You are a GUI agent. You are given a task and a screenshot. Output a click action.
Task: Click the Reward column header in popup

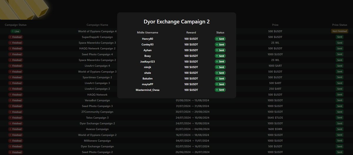pyautogui.click(x=191, y=32)
